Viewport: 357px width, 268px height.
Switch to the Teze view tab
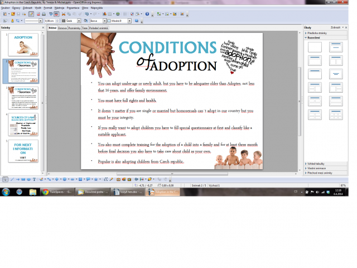(85, 28)
